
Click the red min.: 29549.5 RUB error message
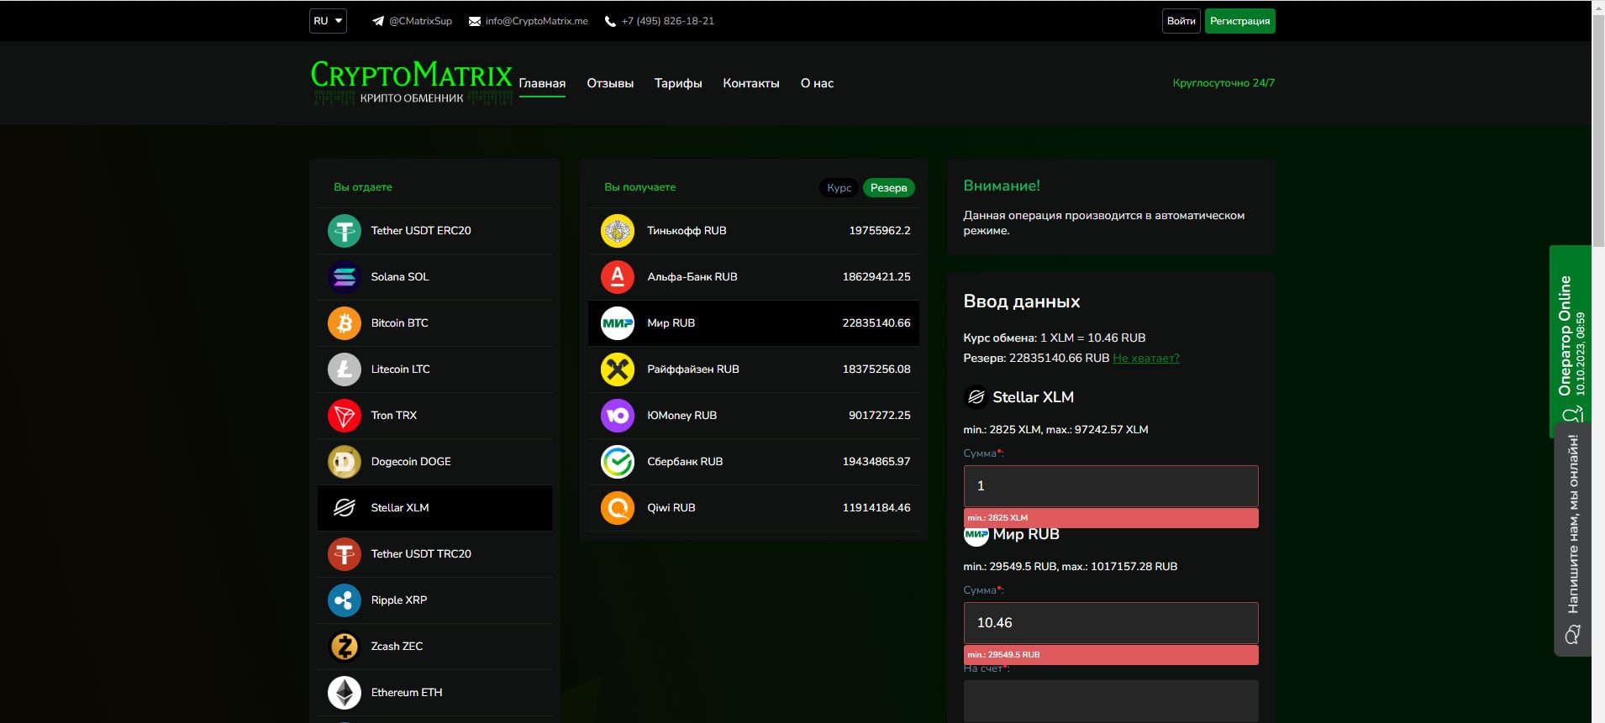pyautogui.click(x=1111, y=655)
